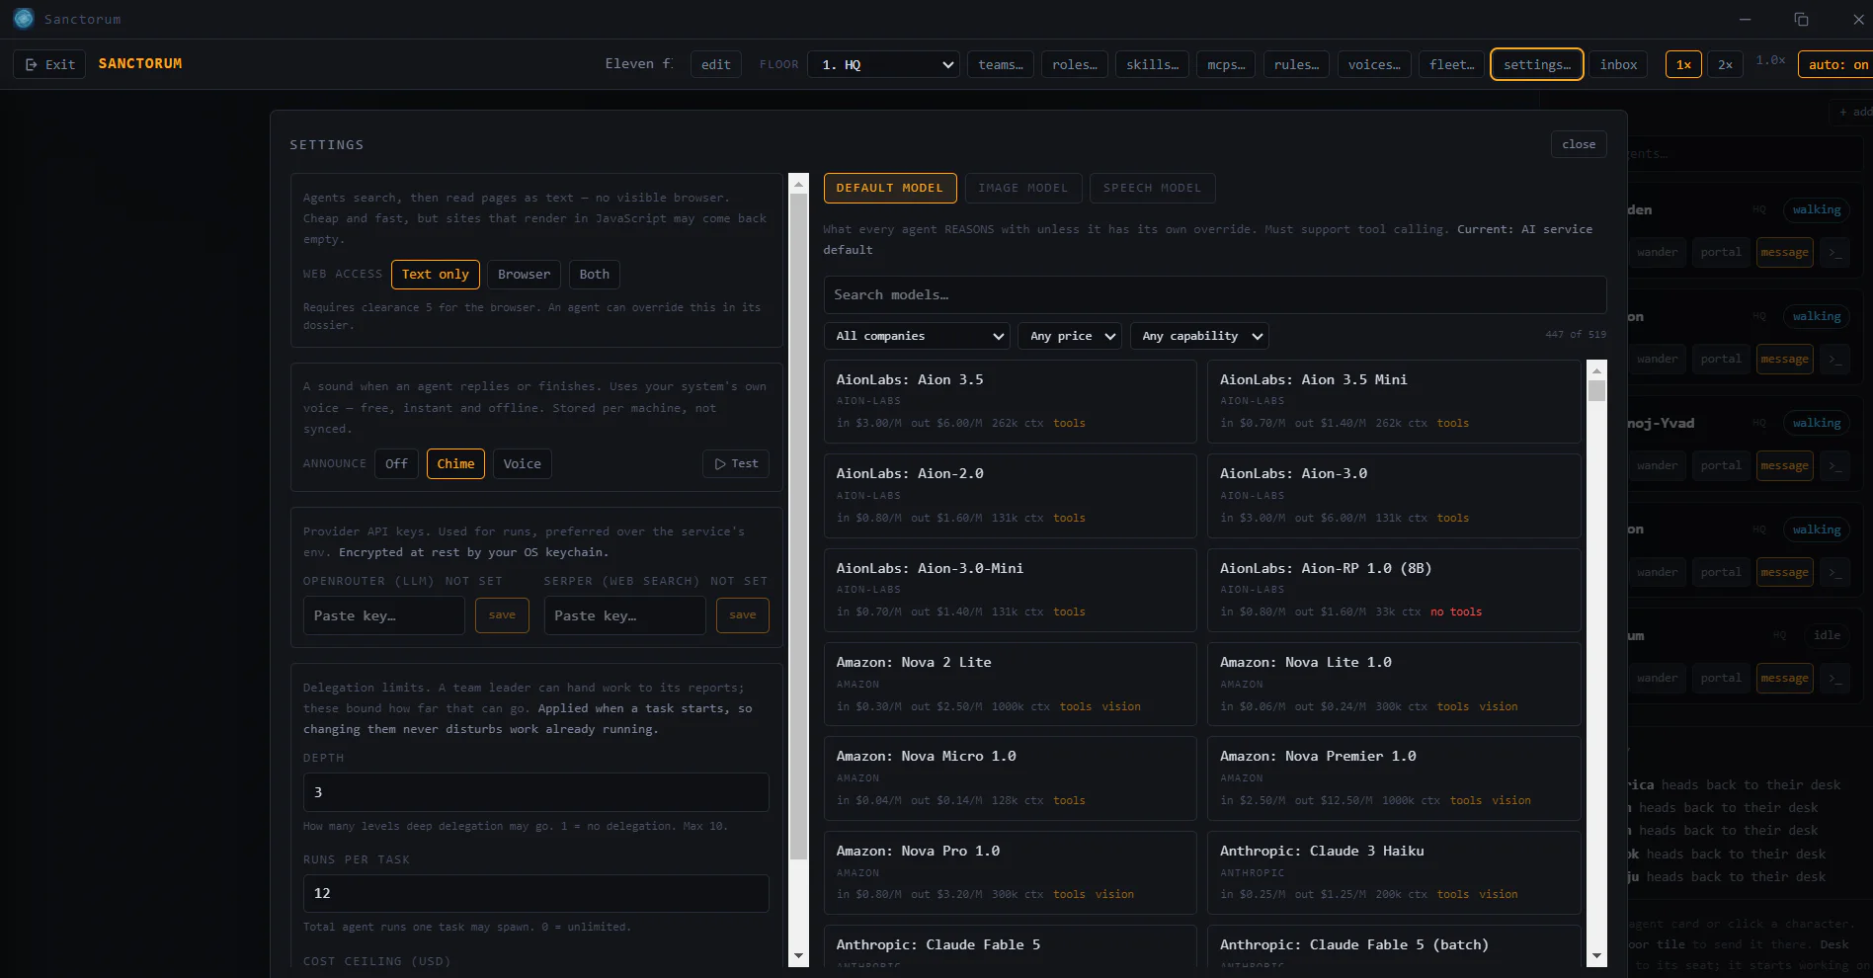Select the AionLabs: Aion-RP 1.0 (8B) card
Image resolution: width=1873 pixels, height=978 pixels.
pos(1394,590)
